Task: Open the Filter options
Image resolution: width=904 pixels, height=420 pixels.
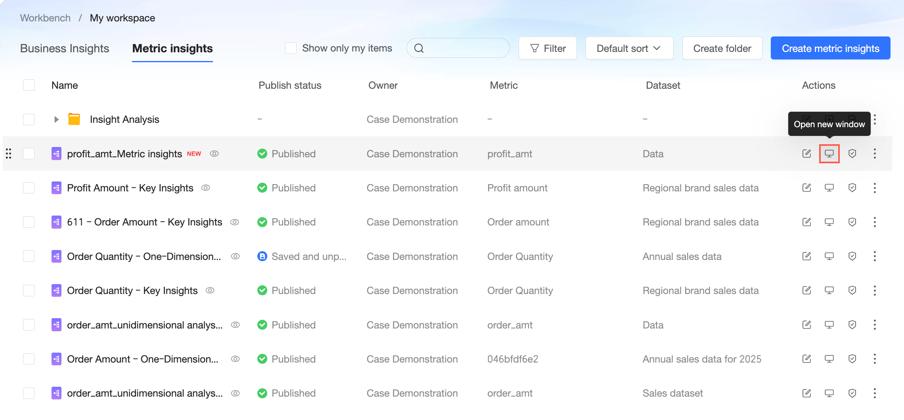Action: tap(548, 48)
